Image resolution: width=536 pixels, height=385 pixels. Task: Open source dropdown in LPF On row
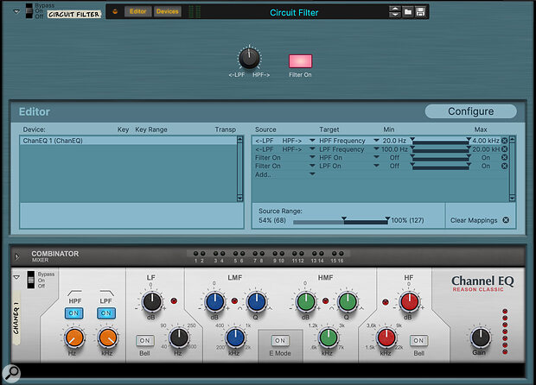(x=312, y=166)
